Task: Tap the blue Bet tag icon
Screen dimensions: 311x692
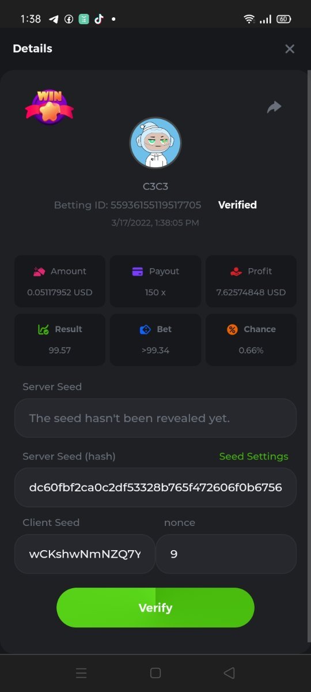Action: pyautogui.click(x=145, y=329)
